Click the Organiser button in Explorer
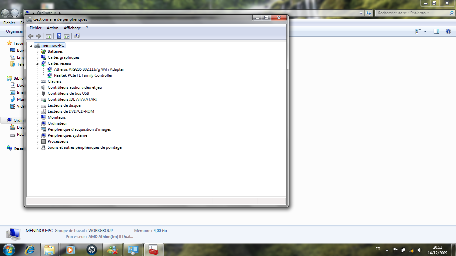 pyautogui.click(x=14, y=31)
